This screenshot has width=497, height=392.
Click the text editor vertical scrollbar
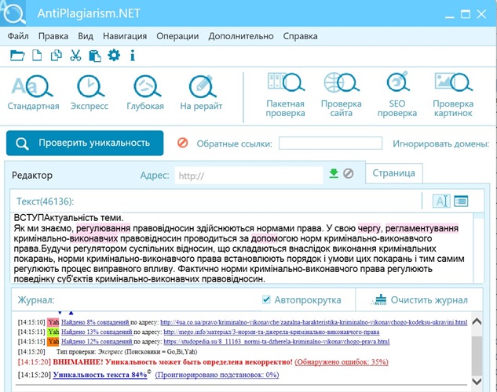point(479,248)
